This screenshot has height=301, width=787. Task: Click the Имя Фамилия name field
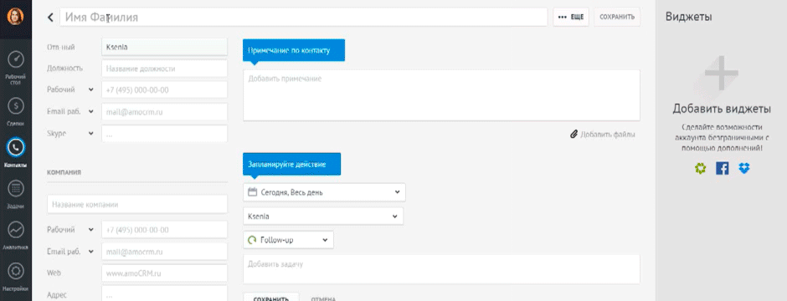(x=304, y=17)
